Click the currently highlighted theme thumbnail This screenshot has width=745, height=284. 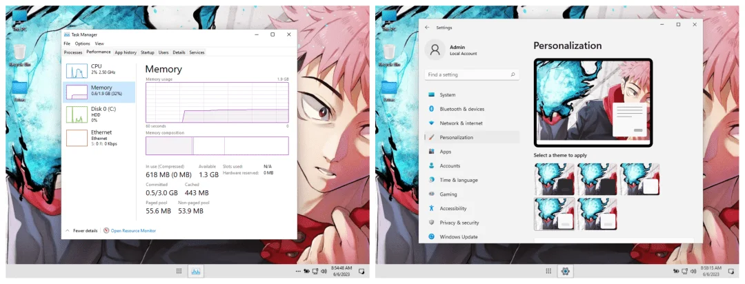(555, 214)
